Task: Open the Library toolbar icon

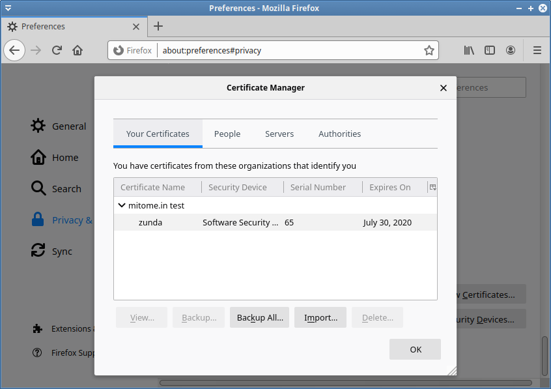Action: click(469, 50)
